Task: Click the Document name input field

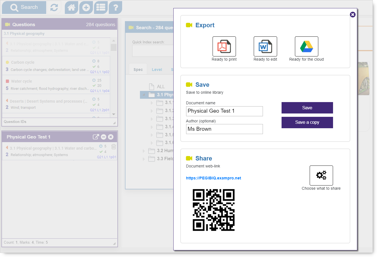Action: (x=224, y=111)
